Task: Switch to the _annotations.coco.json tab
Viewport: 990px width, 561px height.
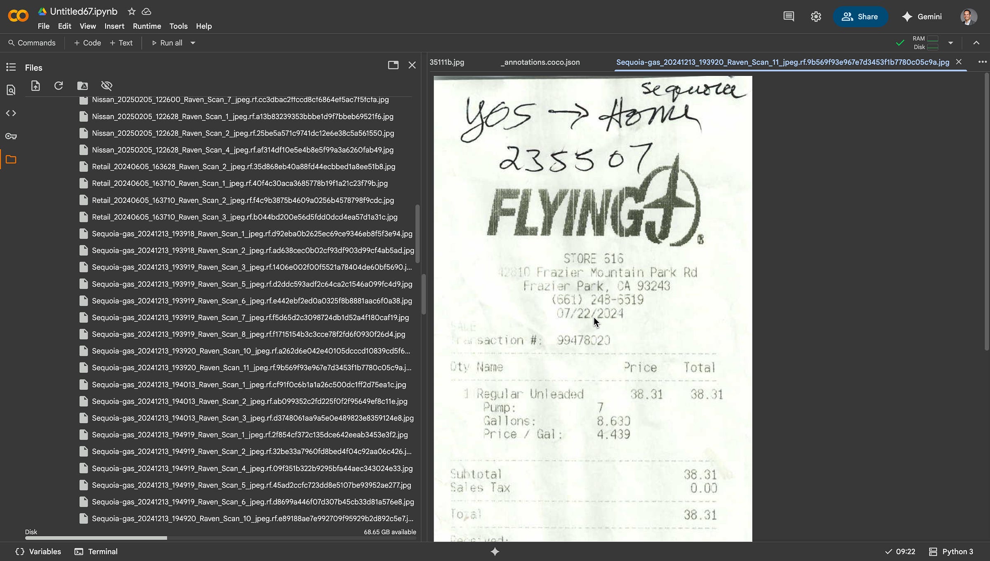Action: [540, 62]
